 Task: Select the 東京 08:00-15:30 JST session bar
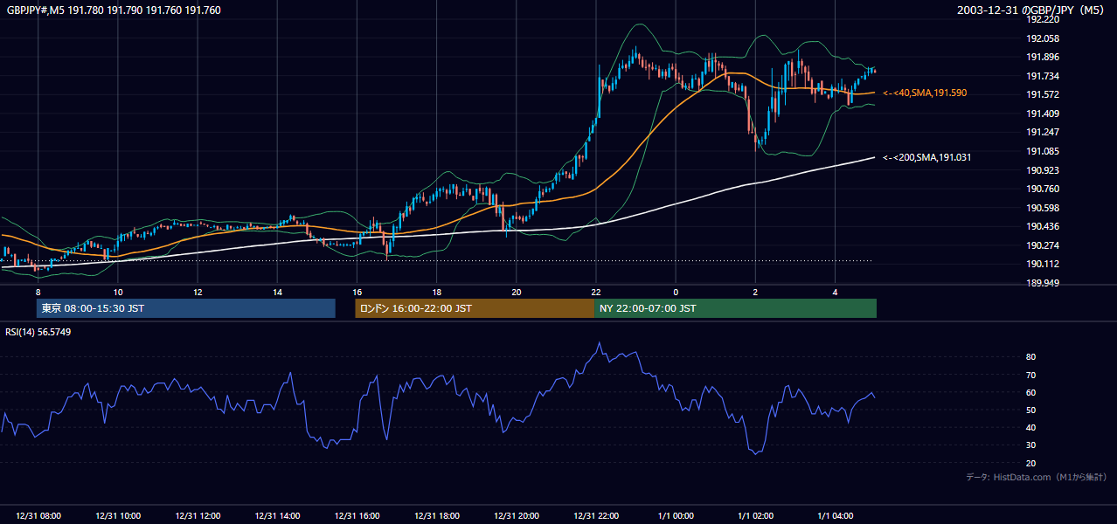pyautogui.click(x=186, y=308)
